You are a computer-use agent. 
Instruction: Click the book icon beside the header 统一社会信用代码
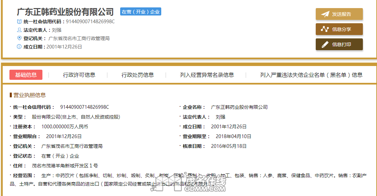[19, 22]
